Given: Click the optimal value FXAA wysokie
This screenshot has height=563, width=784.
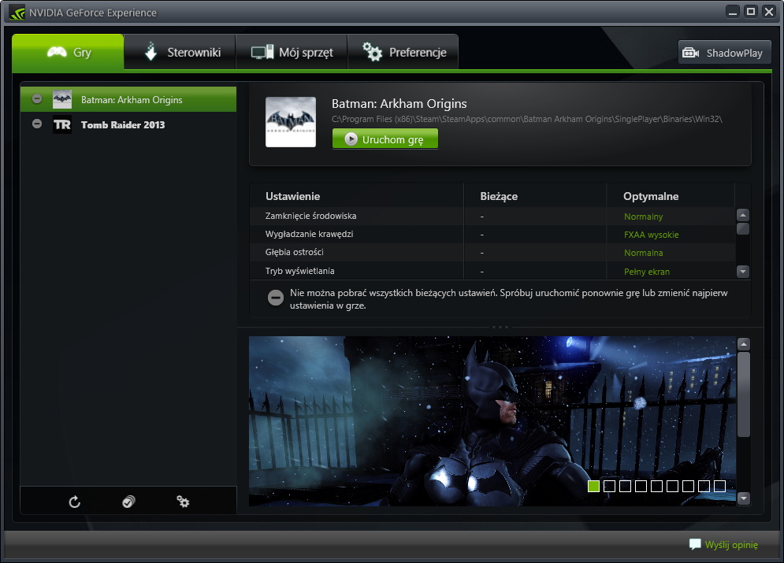Looking at the screenshot, I should pyautogui.click(x=651, y=235).
